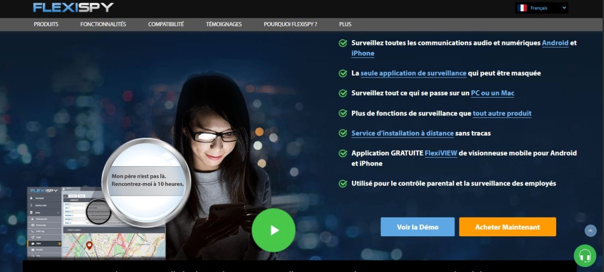604x272 pixels.
Task: Follow the Android link in the first bullet
Action: pos(555,43)
